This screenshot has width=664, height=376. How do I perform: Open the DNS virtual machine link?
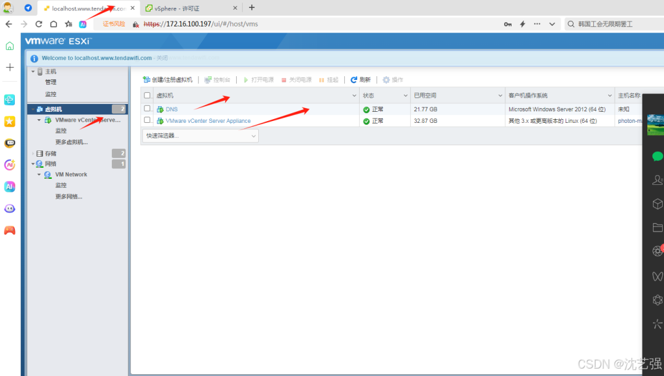click(x=172, y=109)
